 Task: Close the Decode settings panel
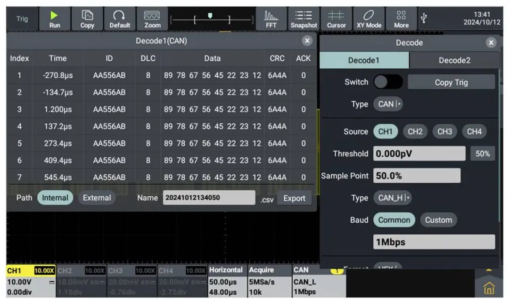(491, 42)
